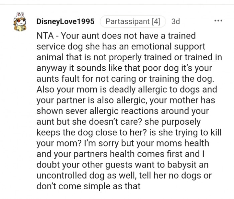Open DisneyLove1995's user profile
Viewport: 234px width, 199px height.
point(65,22)
